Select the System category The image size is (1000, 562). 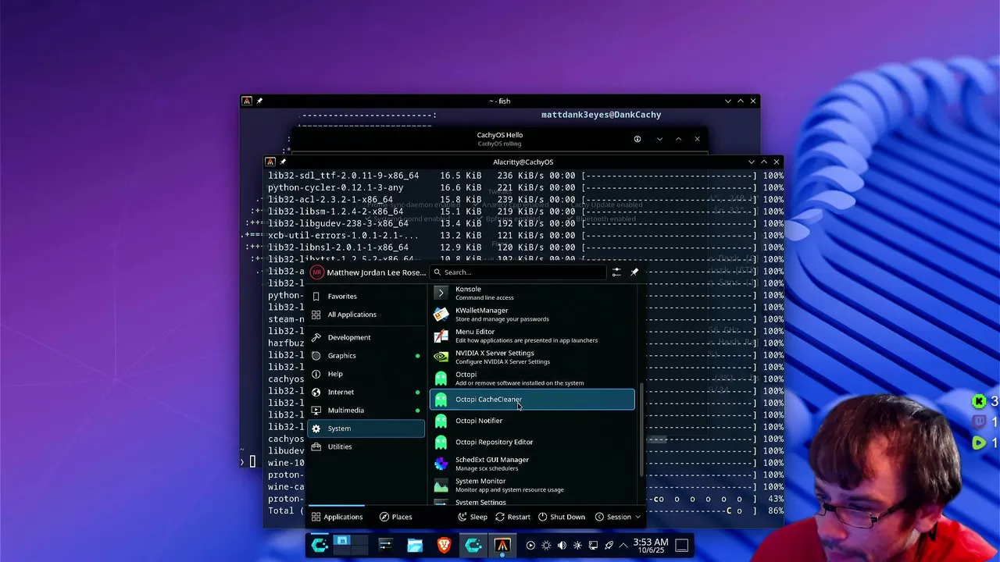[x=366, y=429]
